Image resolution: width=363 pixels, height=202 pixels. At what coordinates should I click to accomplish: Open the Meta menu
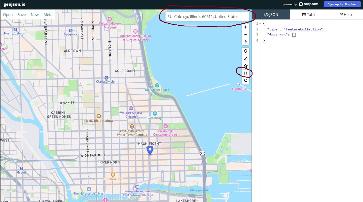(48, 15)
